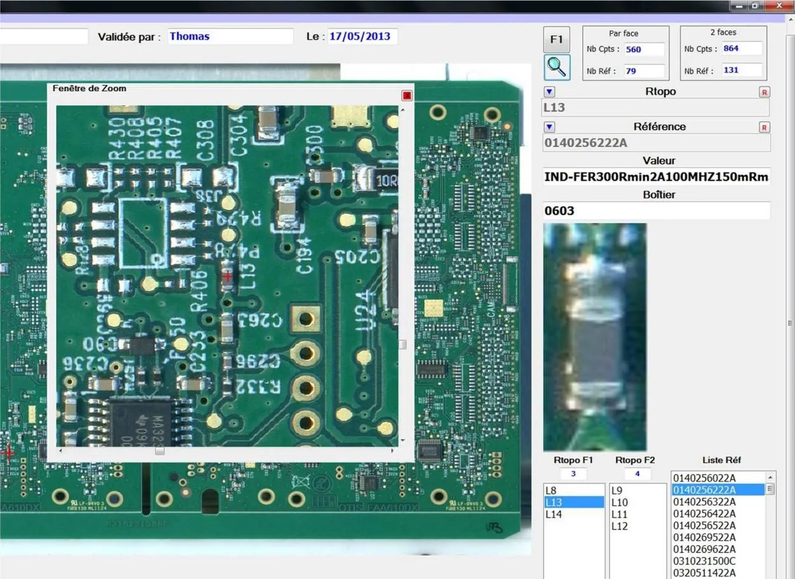Click the red cross marker on L13

(228, 276)
